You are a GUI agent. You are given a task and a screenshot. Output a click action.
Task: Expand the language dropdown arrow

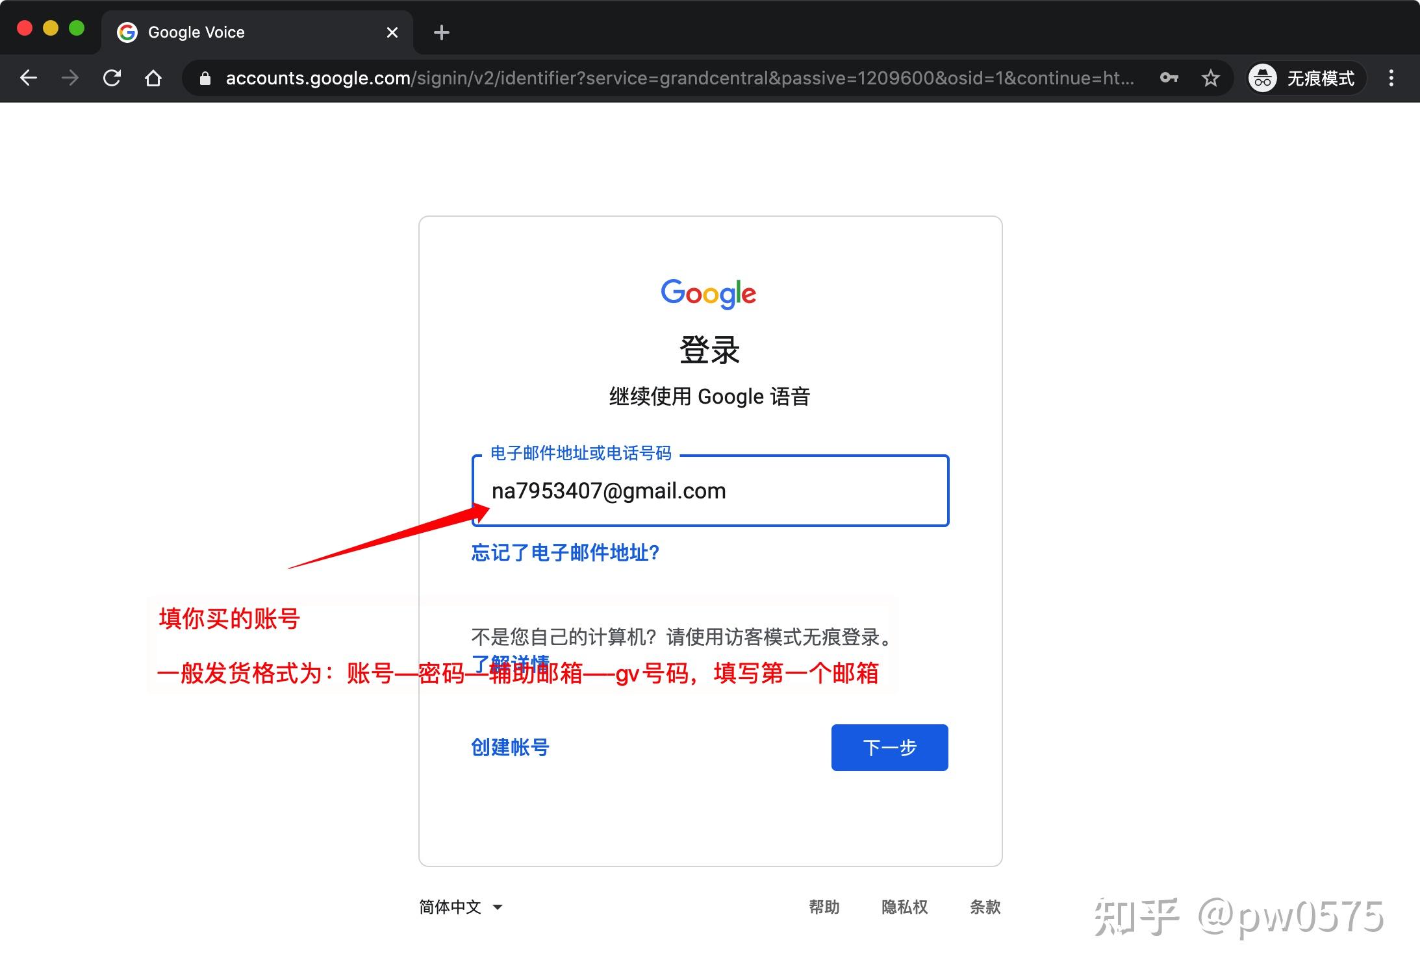[x=498, y=908]
